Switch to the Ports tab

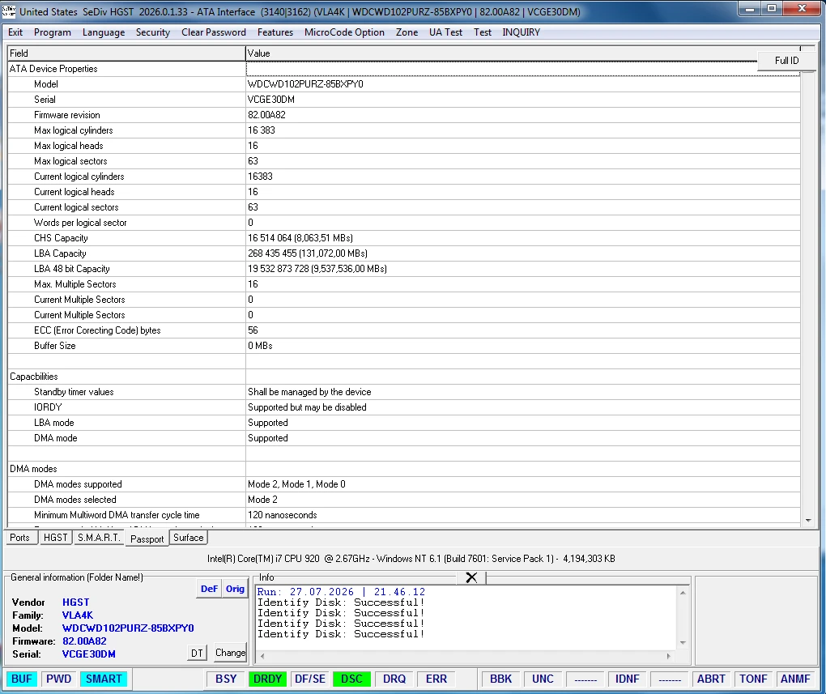click(x=19, y=538)
